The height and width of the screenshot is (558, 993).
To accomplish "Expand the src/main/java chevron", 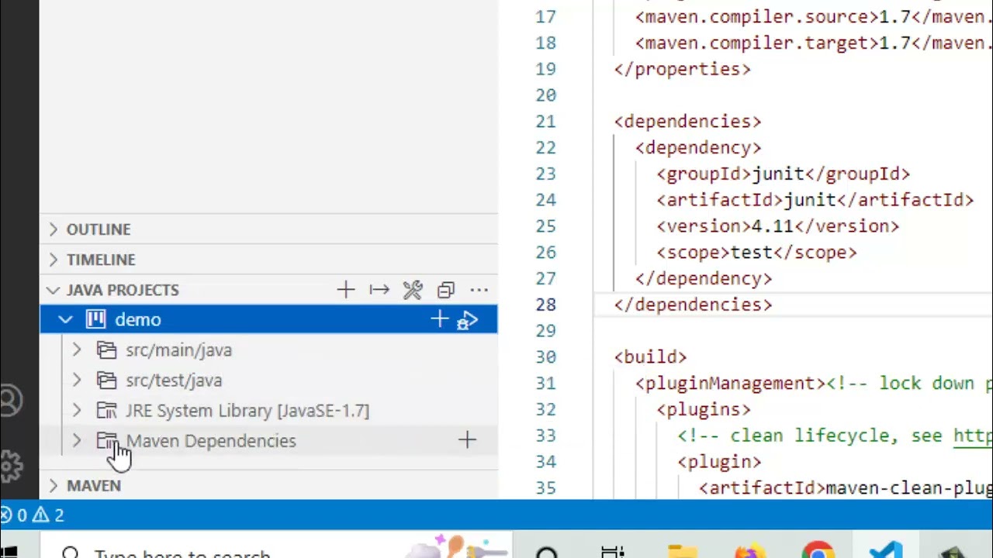I will tap(77, 350).
